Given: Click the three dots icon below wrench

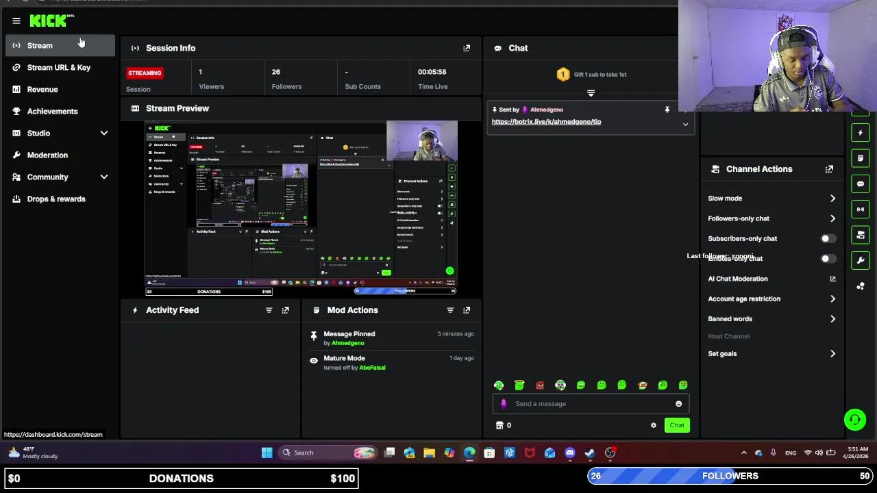Looking at the screenshot, I should pyautogui.click(x=861, y=286).
